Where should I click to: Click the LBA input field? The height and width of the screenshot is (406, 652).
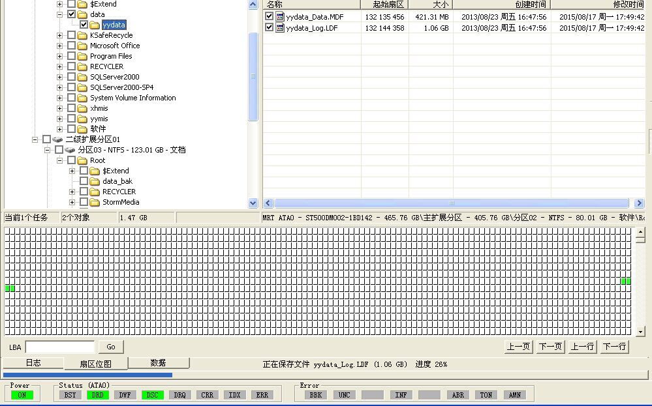[x=60, y=347]
